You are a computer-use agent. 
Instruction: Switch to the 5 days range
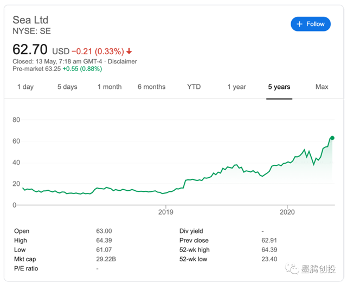click(x=67, y=87)
